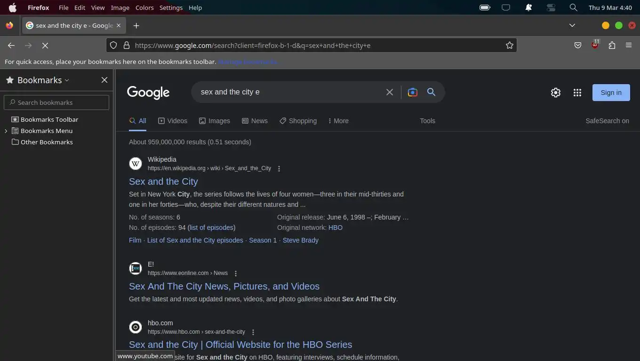Open the Firefox hamburger menu
Image resolution: width=640 pixels, height=361 pixels.
tap(629, 46)
